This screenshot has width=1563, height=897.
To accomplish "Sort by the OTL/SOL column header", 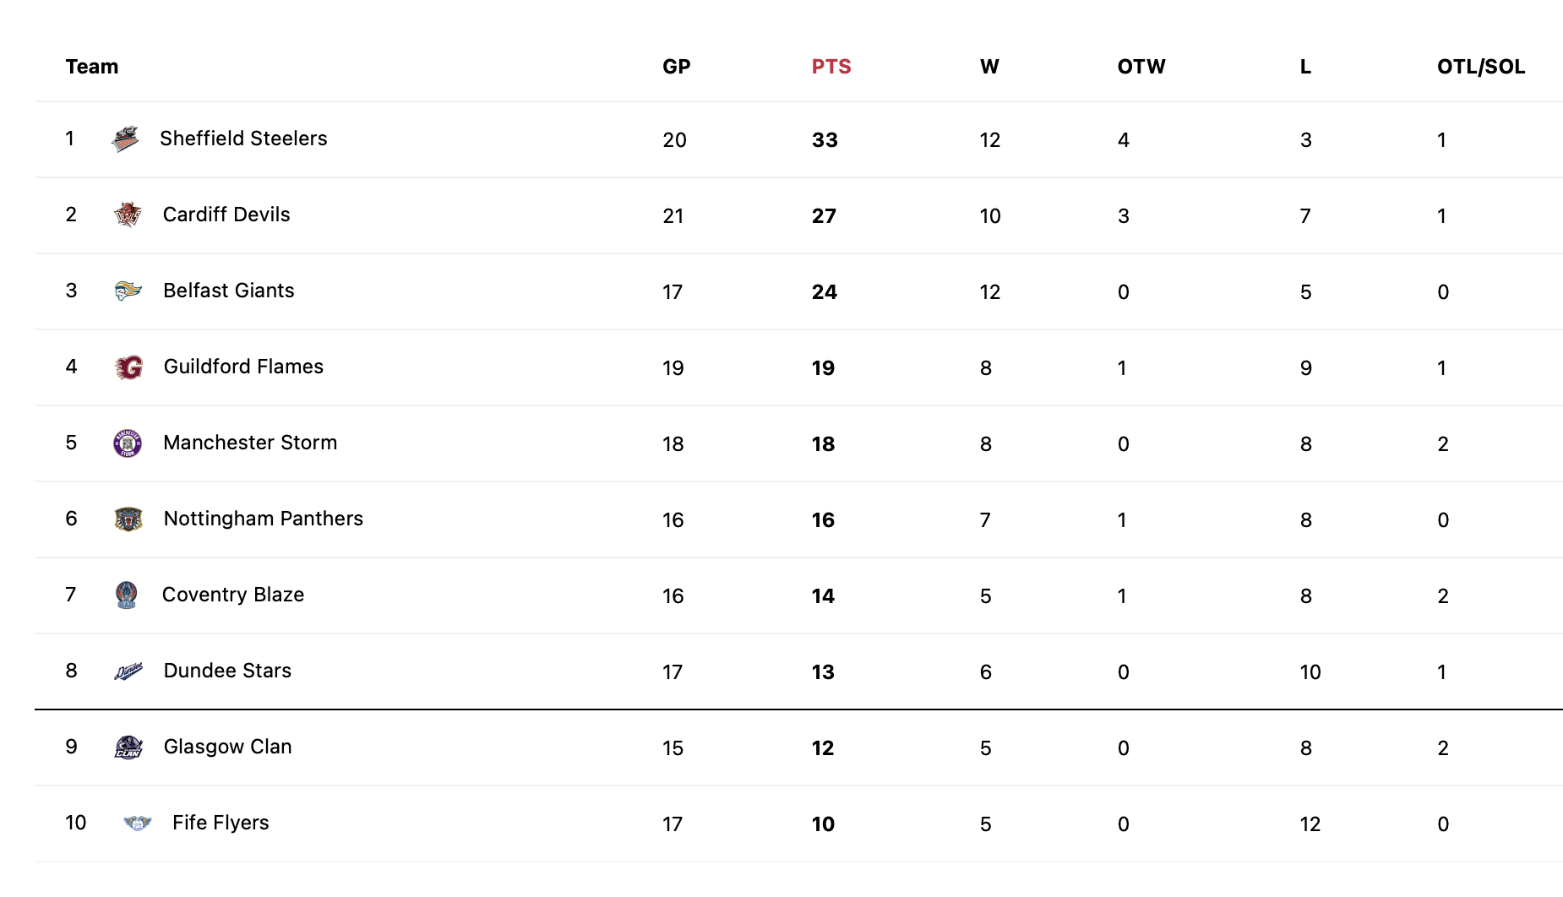I will click(x=1481, y=67).
